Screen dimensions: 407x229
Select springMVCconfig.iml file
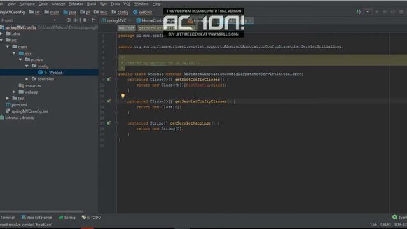[x=27, y=111]
